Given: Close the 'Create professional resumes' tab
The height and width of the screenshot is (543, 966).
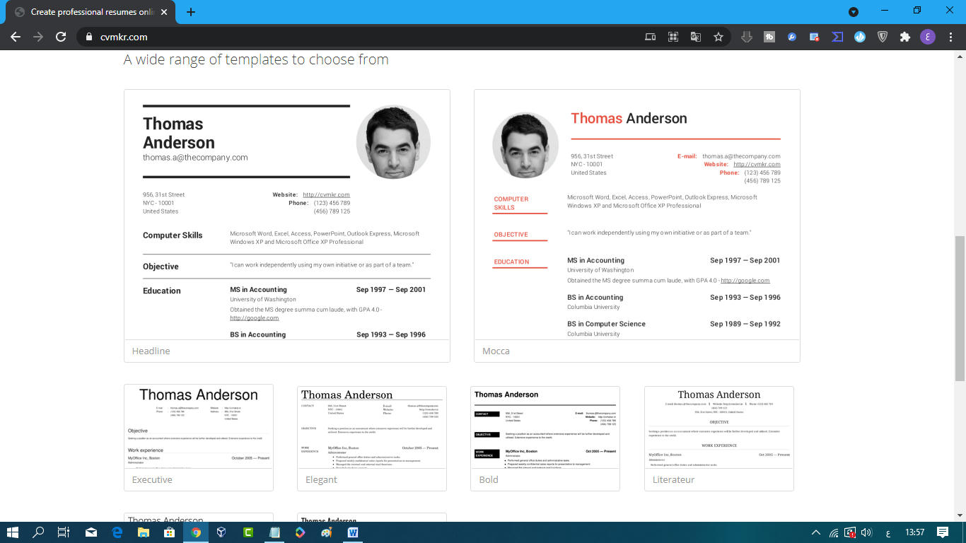Looking at the screenshot, I should (164, 12).
